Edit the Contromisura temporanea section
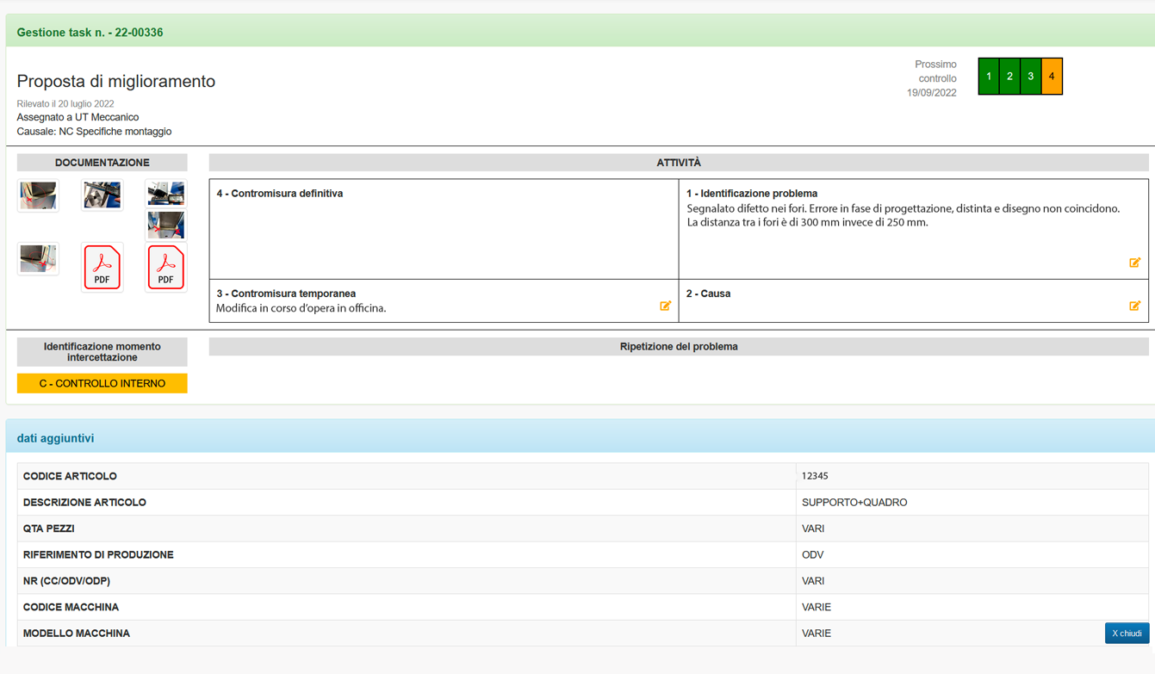Screen dimensions: 1155x674 [665, 306]
